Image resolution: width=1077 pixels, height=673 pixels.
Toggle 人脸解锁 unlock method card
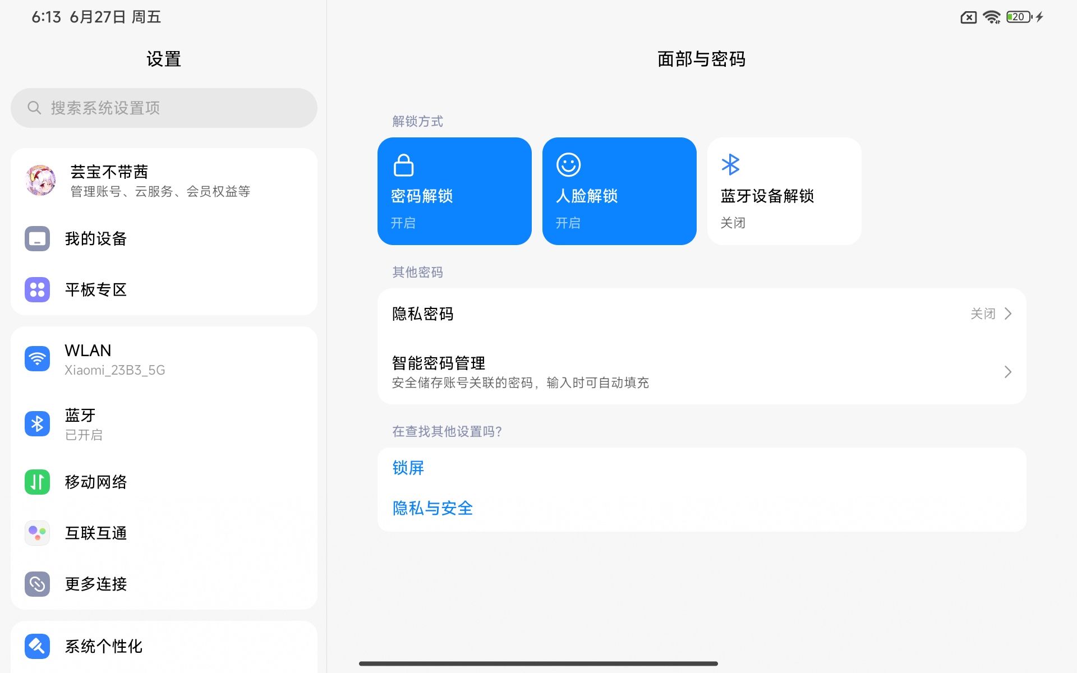619,191
